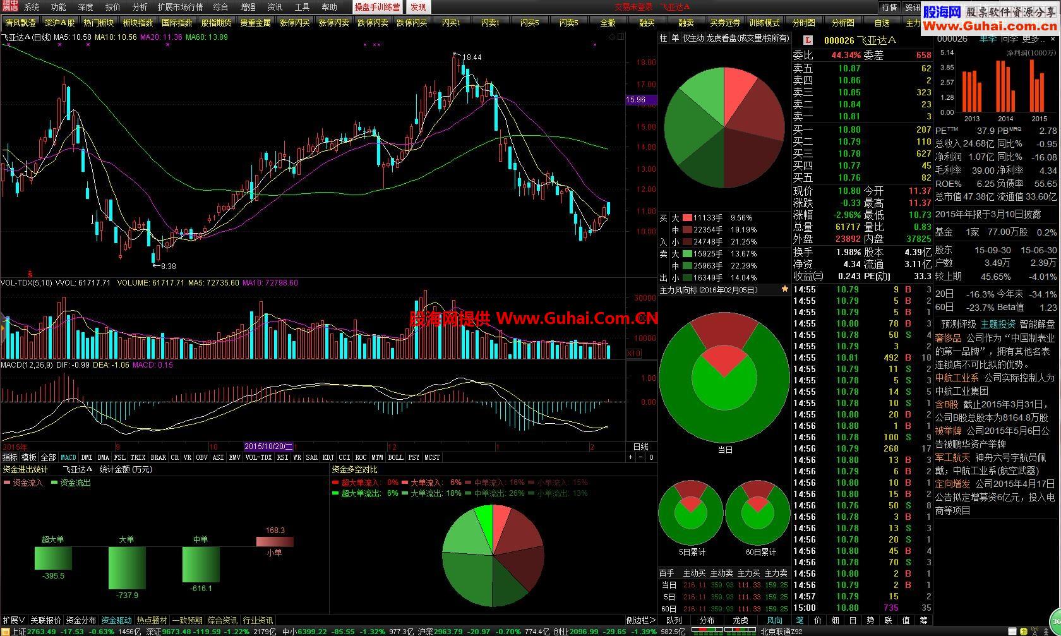Click the yellow star in 主力风向标 header
The image size is (1061, 636).
pos(785,289)
